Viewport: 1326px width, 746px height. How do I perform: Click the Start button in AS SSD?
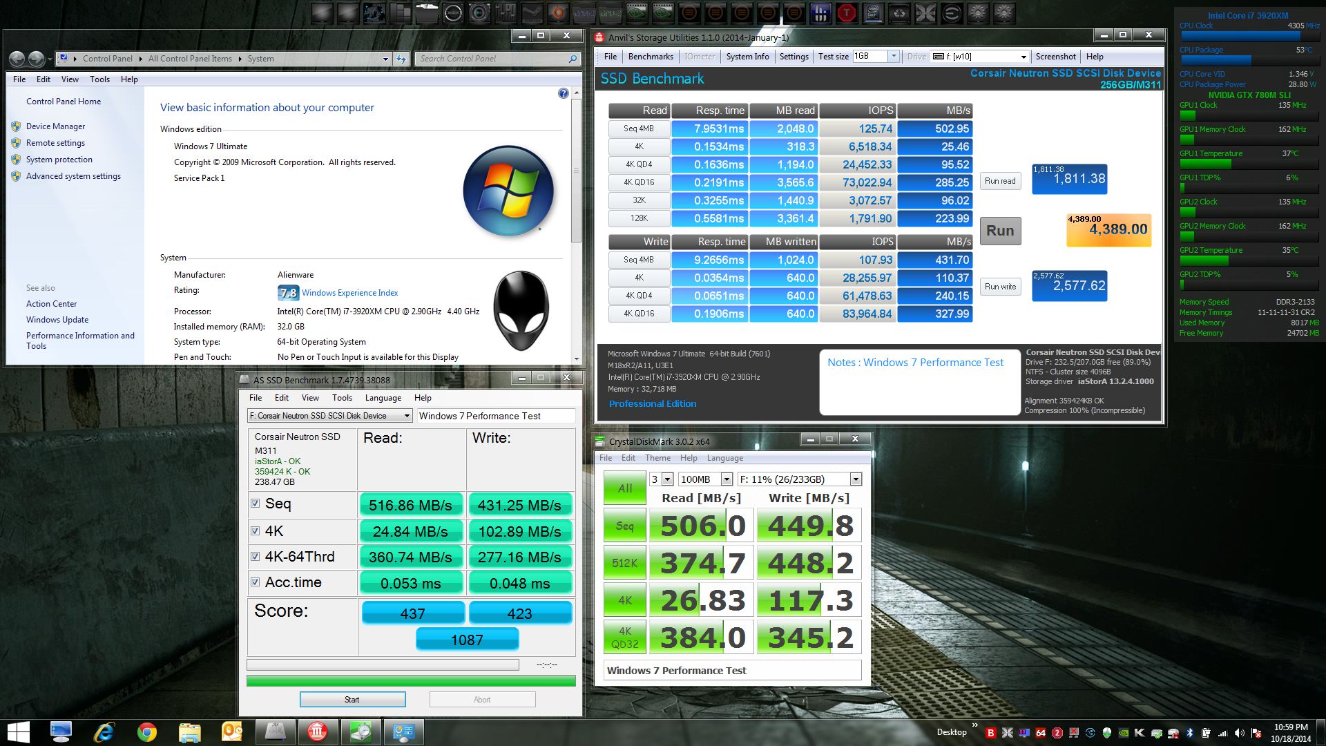pyautogui.click(x=352, y=700)
